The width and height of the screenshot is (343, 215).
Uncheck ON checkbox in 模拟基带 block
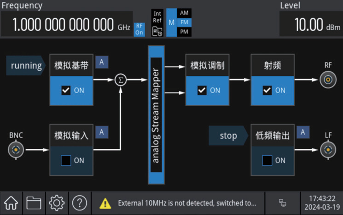pyautogui.click(x=66, y=91)
